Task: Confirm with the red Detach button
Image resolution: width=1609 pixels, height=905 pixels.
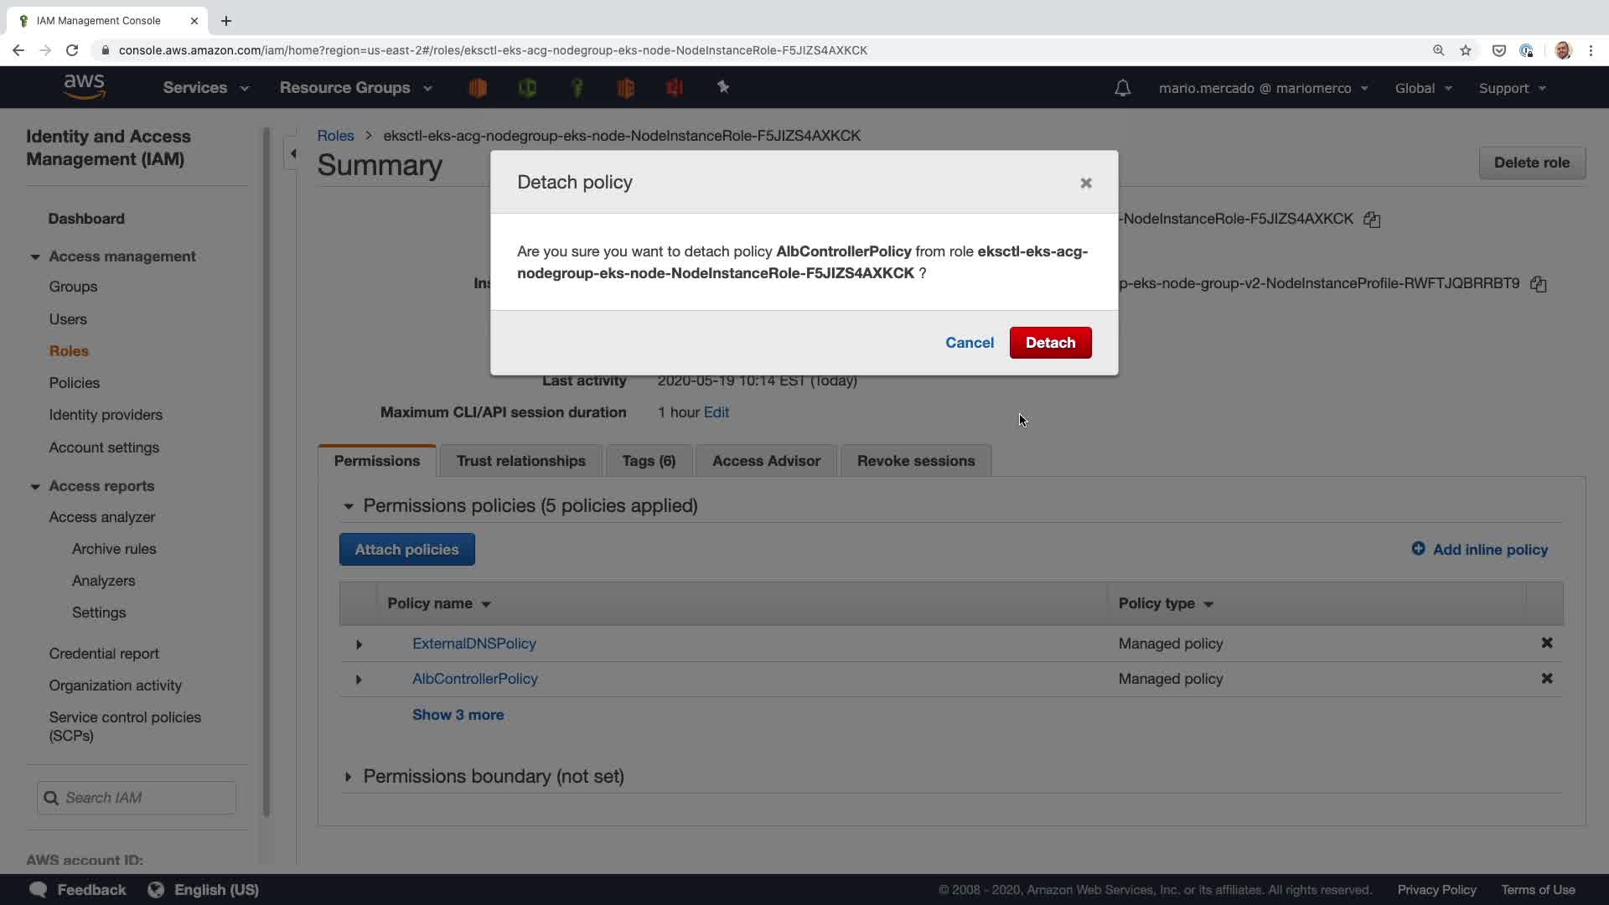Action: coord(1049,343)
